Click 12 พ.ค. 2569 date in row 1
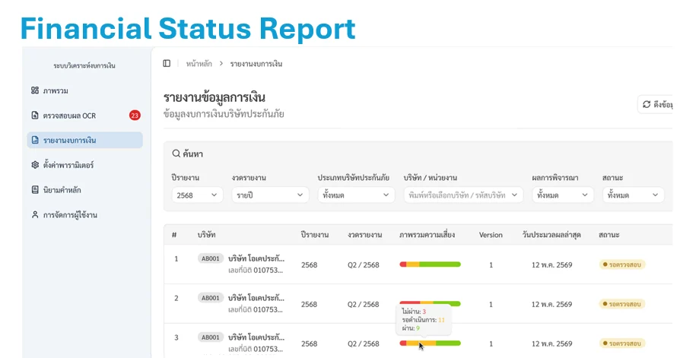The width and height of the screenshot is (680, 358). pos(552,265)
